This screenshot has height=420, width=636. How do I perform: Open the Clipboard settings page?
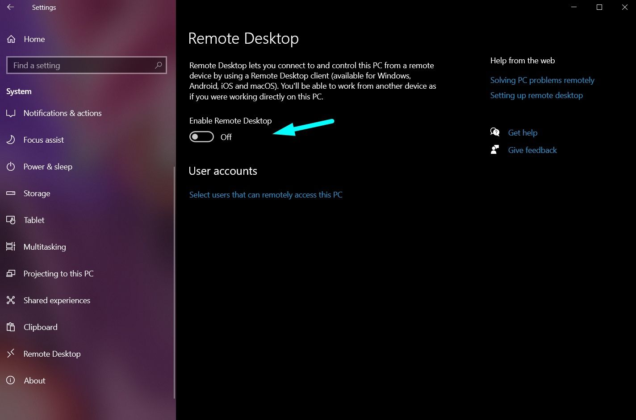41,327
